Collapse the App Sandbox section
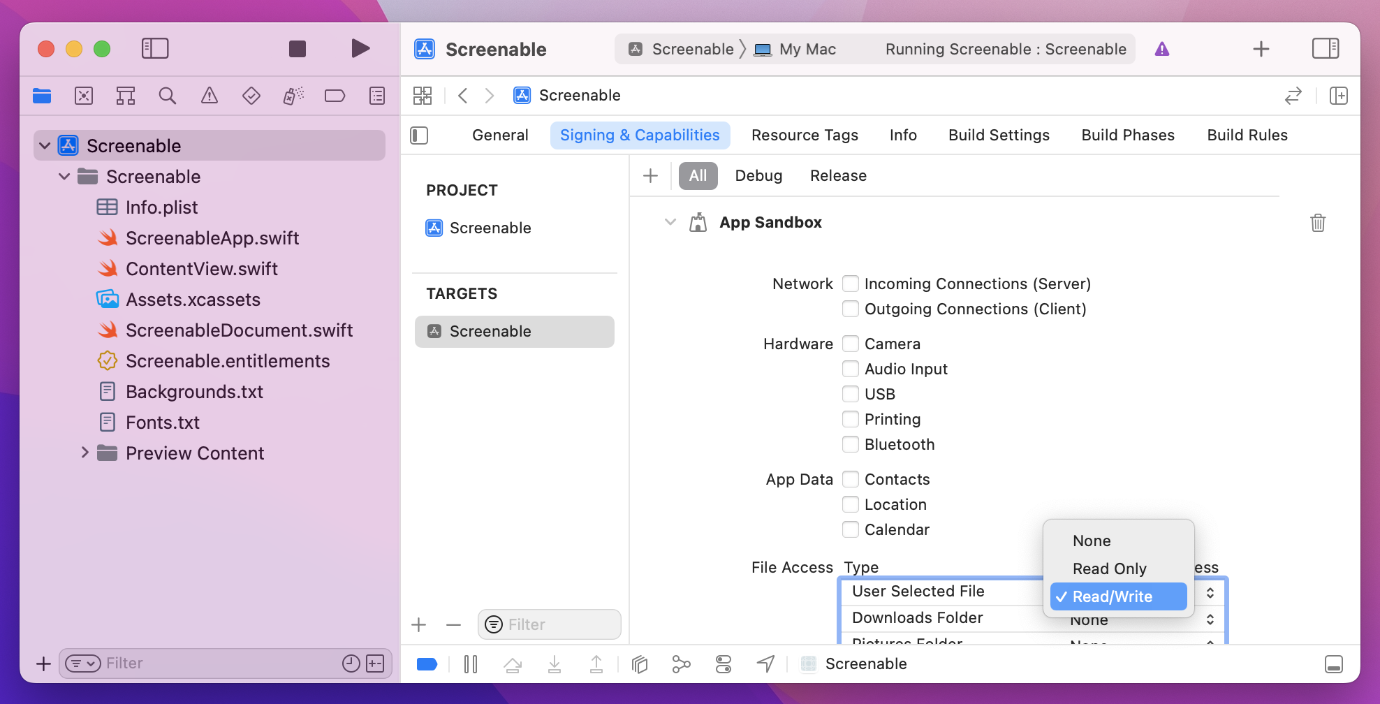Image resolution: width=1380 pixels, height=704 pixels. tap(670, 222)
